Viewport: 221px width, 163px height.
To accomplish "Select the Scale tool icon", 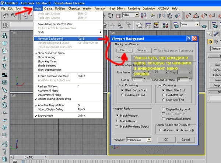I will [118, 15].
